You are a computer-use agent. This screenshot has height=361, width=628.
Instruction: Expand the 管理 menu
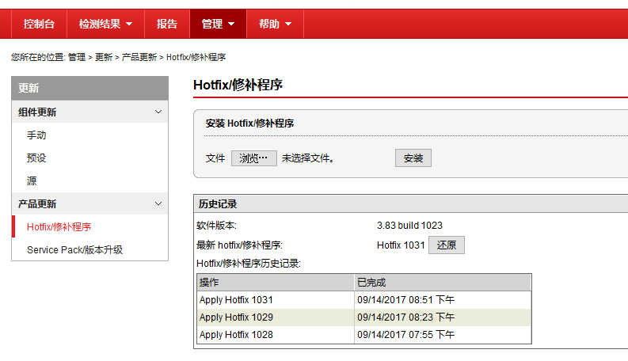pos(218,24)
